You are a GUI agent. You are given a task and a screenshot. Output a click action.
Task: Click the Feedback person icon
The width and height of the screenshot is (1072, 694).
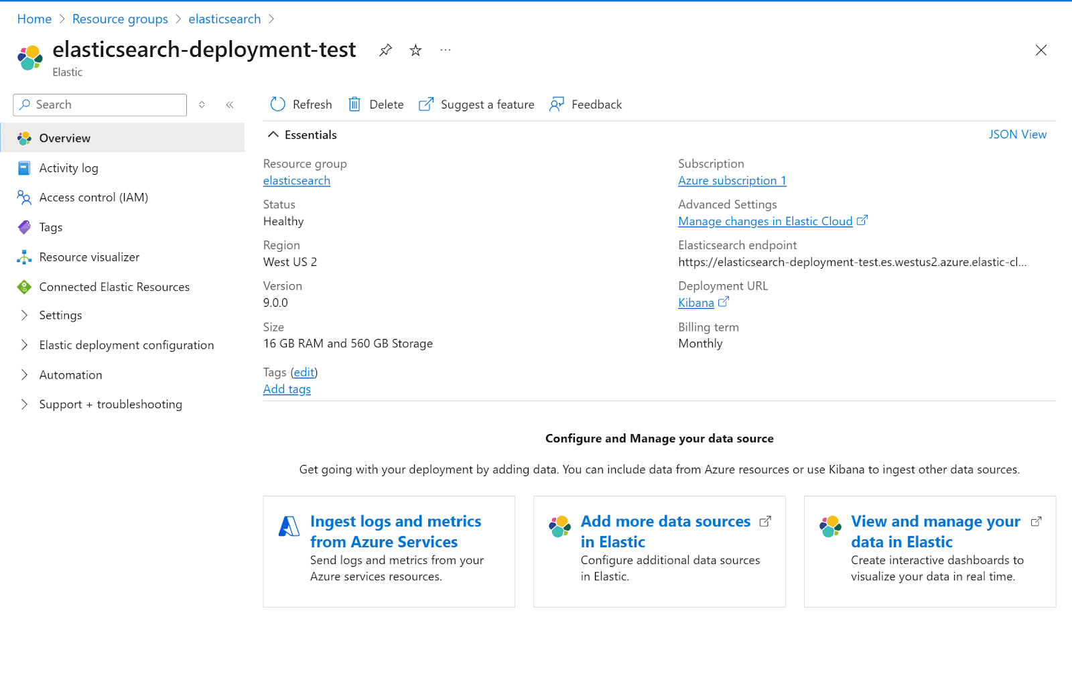tap(556, 105)
